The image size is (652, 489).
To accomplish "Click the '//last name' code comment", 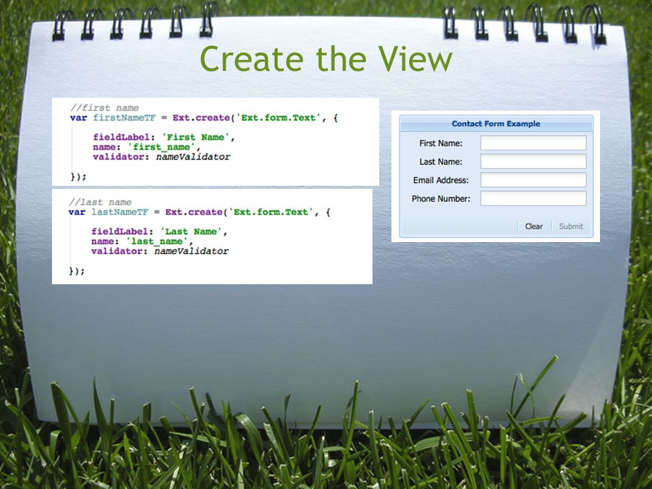I will [100, 202].
